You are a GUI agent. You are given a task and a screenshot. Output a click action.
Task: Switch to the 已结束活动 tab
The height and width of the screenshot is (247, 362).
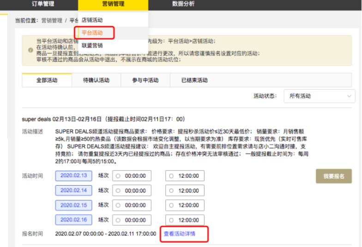(195, 80)
